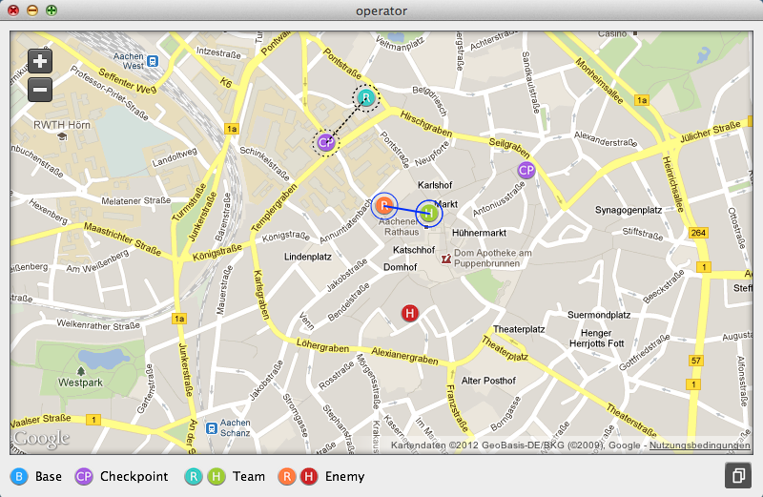Image resolution: width=763 pixels, height=497 pixels.
Task: Close the operator window
Action: point(13,10)
